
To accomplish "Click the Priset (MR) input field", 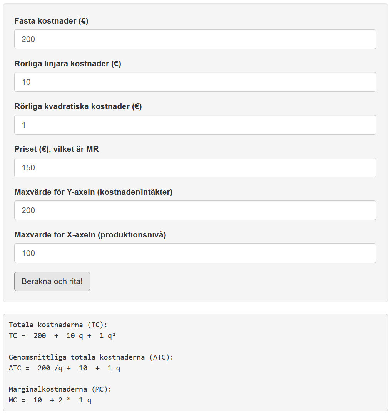I will pyautogui.click(x=195, y=168).
